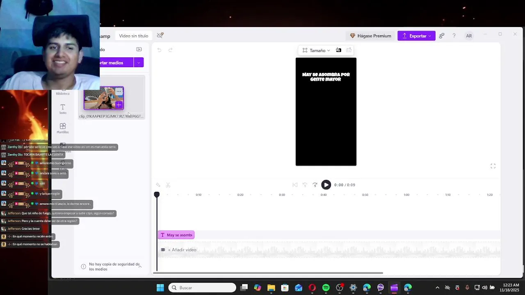The image size is (525, 295).
Task: Switch to Clipchamp on the taskbar
Action: [x=394, y=288]
